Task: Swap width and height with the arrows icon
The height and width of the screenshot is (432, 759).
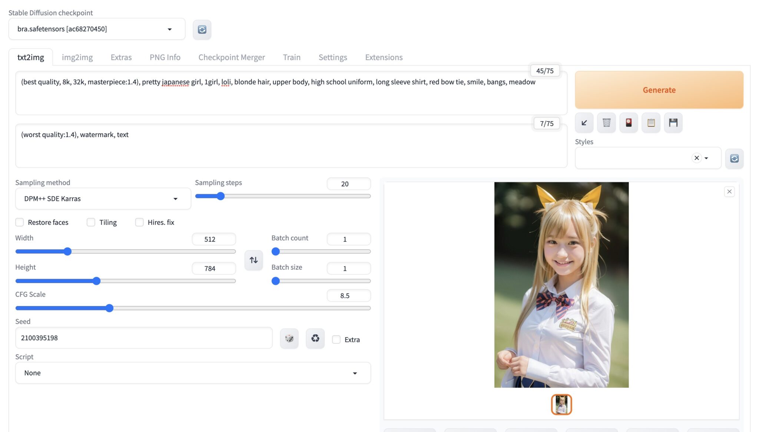Action: [x=253, y=260]
